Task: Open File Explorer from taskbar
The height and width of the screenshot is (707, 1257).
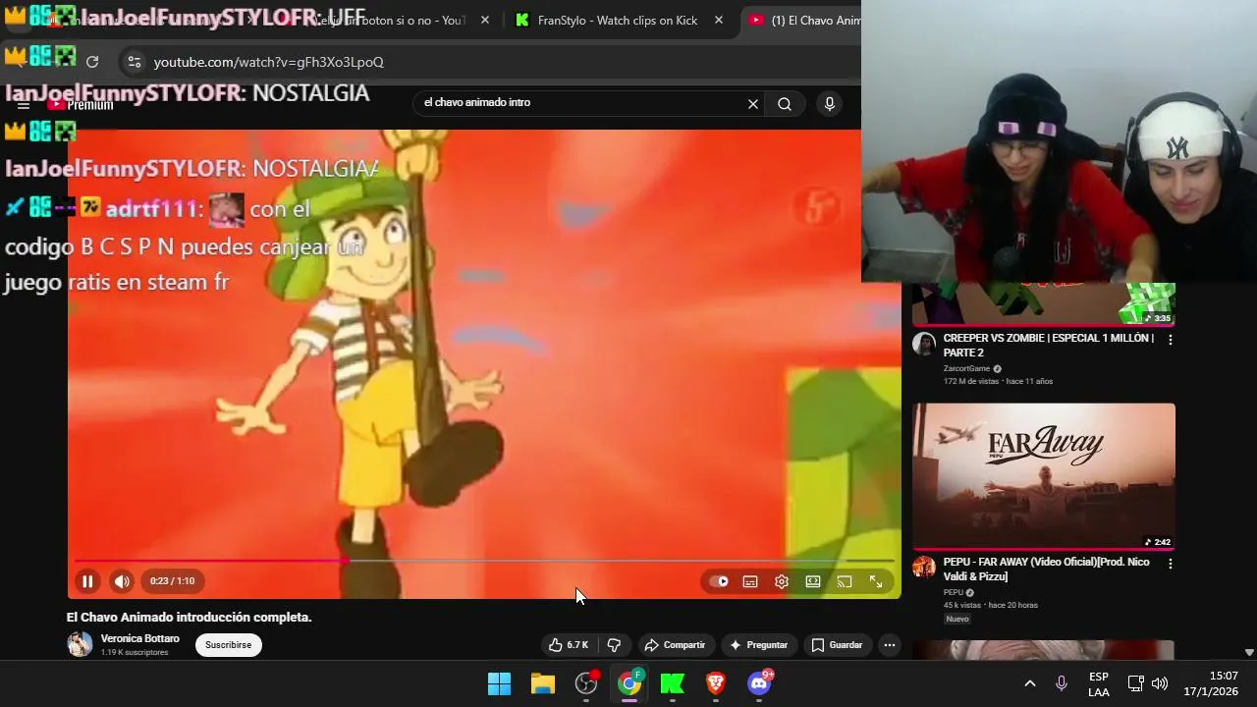Action: click(543, 683)
